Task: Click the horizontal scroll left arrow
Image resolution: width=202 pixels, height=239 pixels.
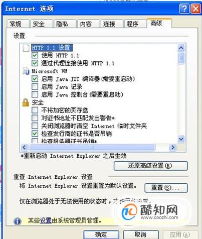Action: (x=25, y=147)
